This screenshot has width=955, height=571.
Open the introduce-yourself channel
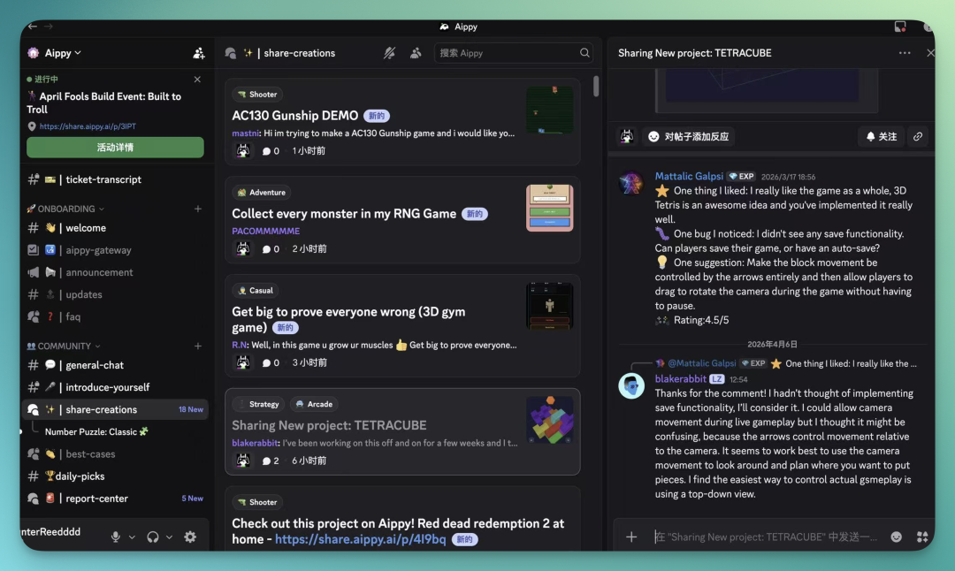(115, 387)
